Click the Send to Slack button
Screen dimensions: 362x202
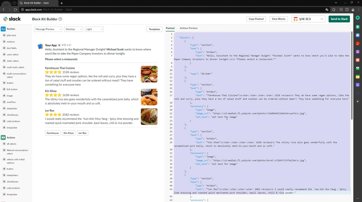pos(339,19)
